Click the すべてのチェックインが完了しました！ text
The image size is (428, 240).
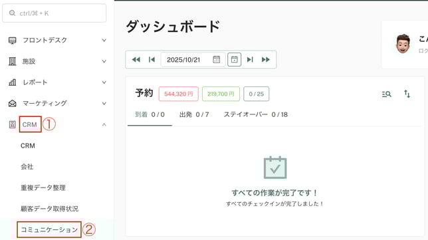[275, 204]
